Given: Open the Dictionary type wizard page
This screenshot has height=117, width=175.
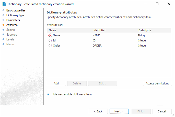Looking at the screenshot, I should point(15,15).
